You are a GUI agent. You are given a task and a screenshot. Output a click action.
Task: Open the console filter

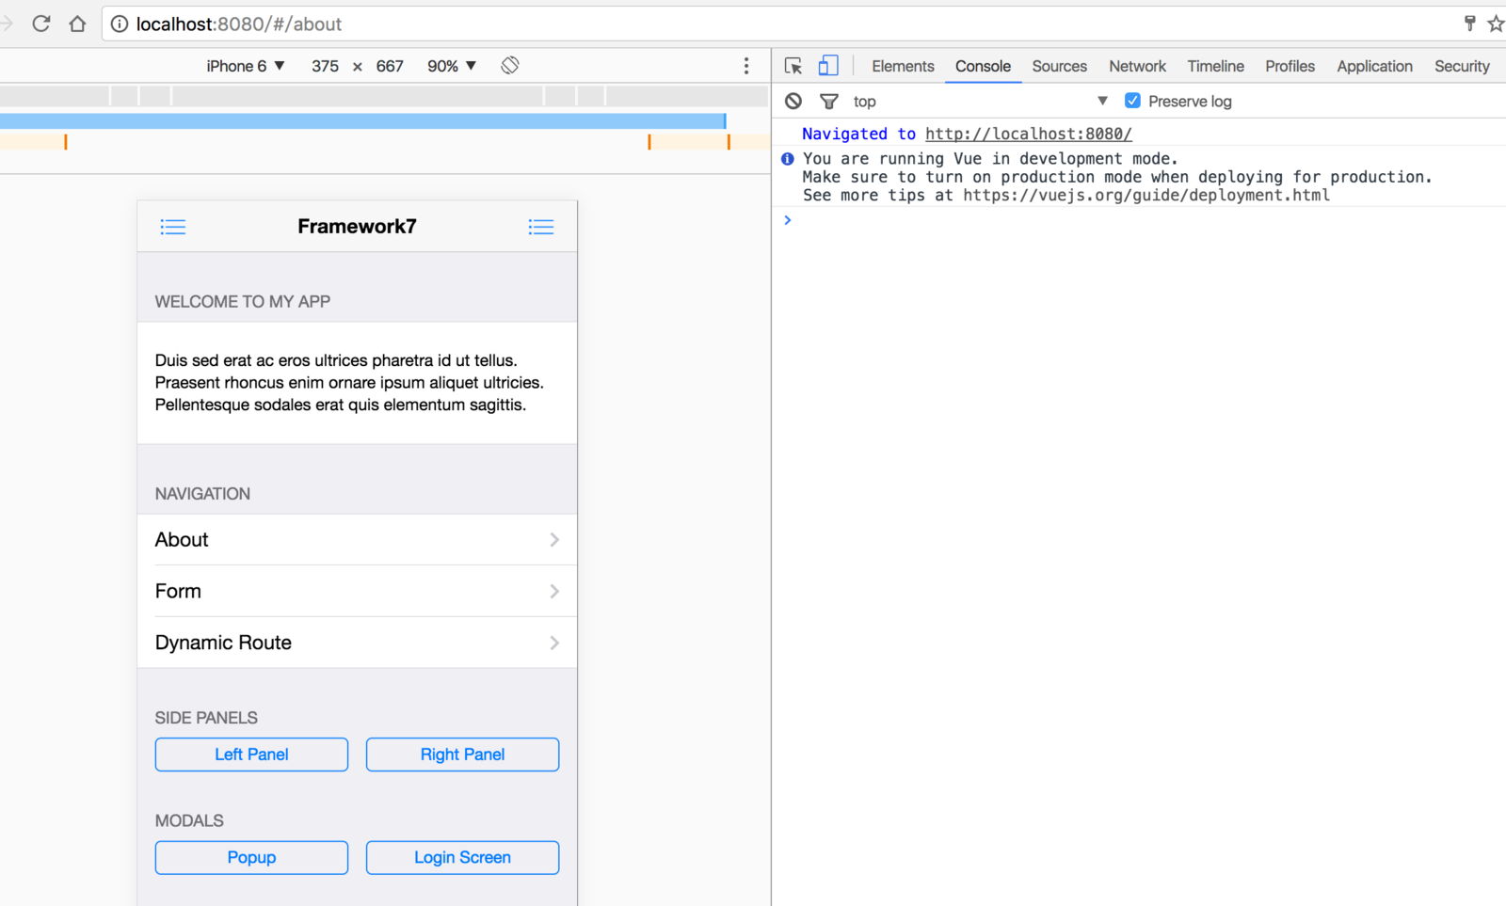(x=828, y=101)
